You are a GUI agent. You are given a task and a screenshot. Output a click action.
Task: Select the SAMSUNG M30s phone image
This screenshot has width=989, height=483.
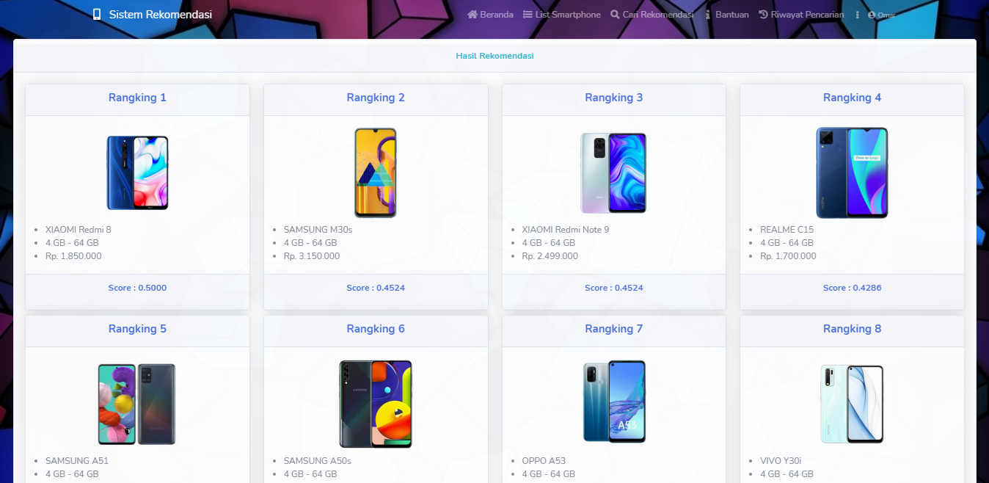[x=376, y=173]
